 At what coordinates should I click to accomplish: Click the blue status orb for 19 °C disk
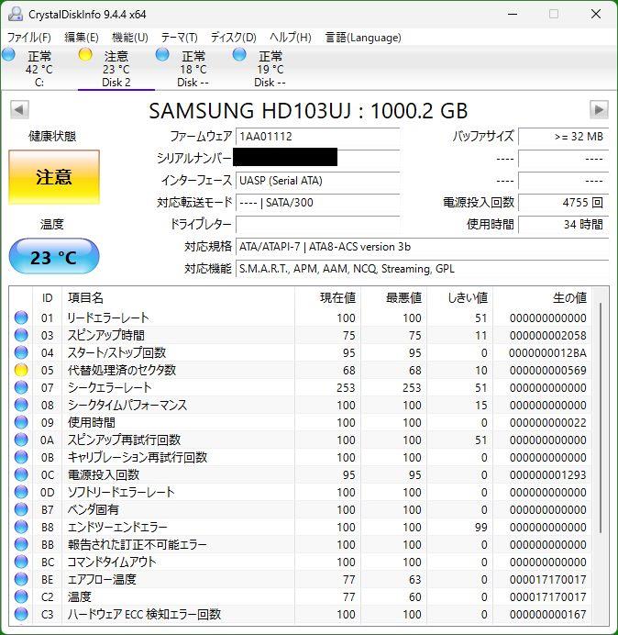tap(239, 54)
